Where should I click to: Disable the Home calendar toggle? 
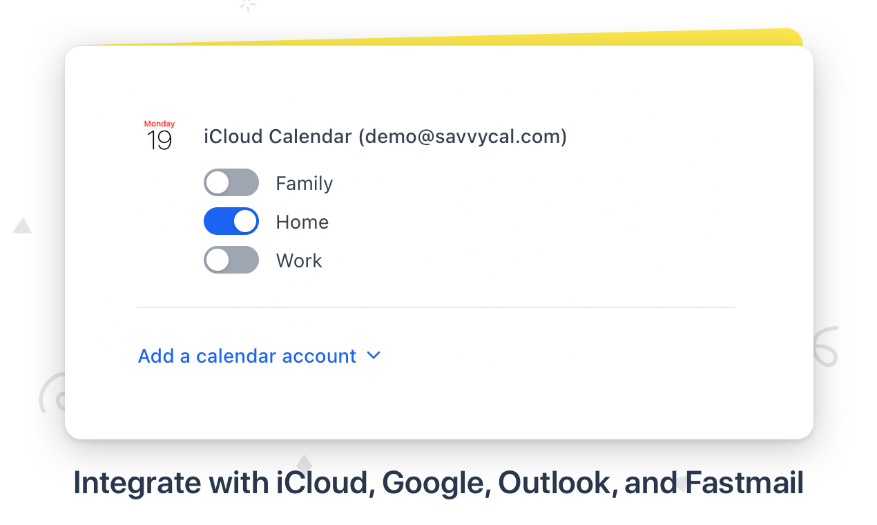click(231, 222)
